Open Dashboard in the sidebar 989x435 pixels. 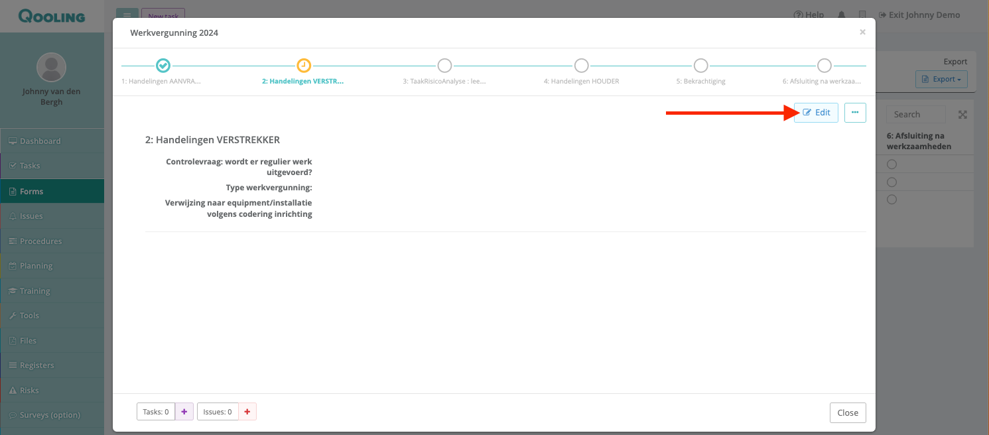click(52, 141)
